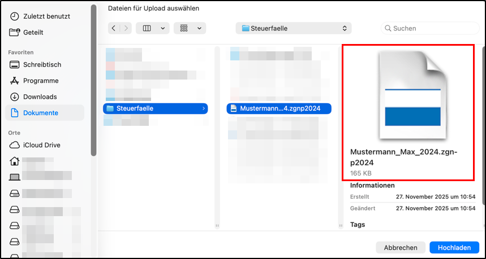This screenshot has height=259, width=486.
Task: Click the back navigation arrow
Action: point(114,28)
